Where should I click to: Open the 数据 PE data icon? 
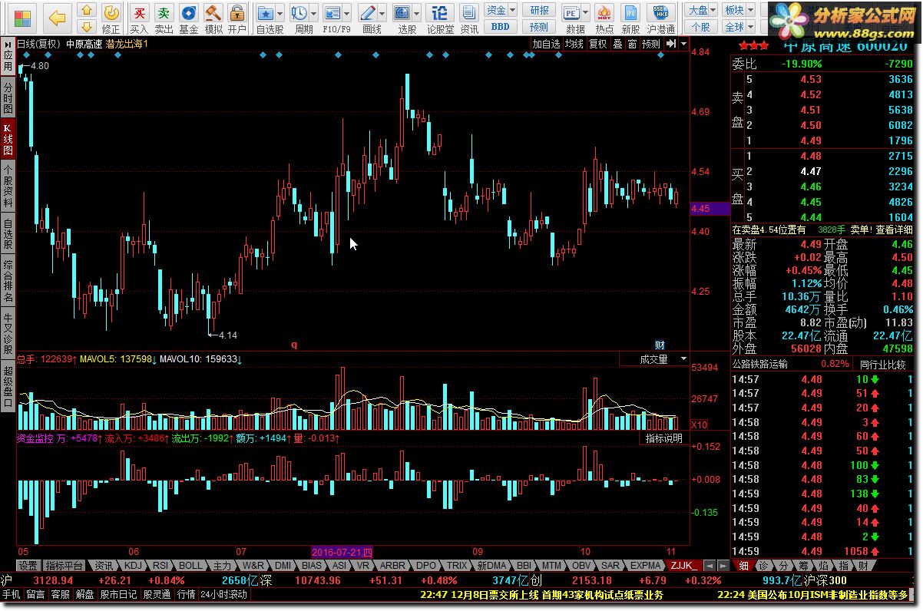point(571,13)
